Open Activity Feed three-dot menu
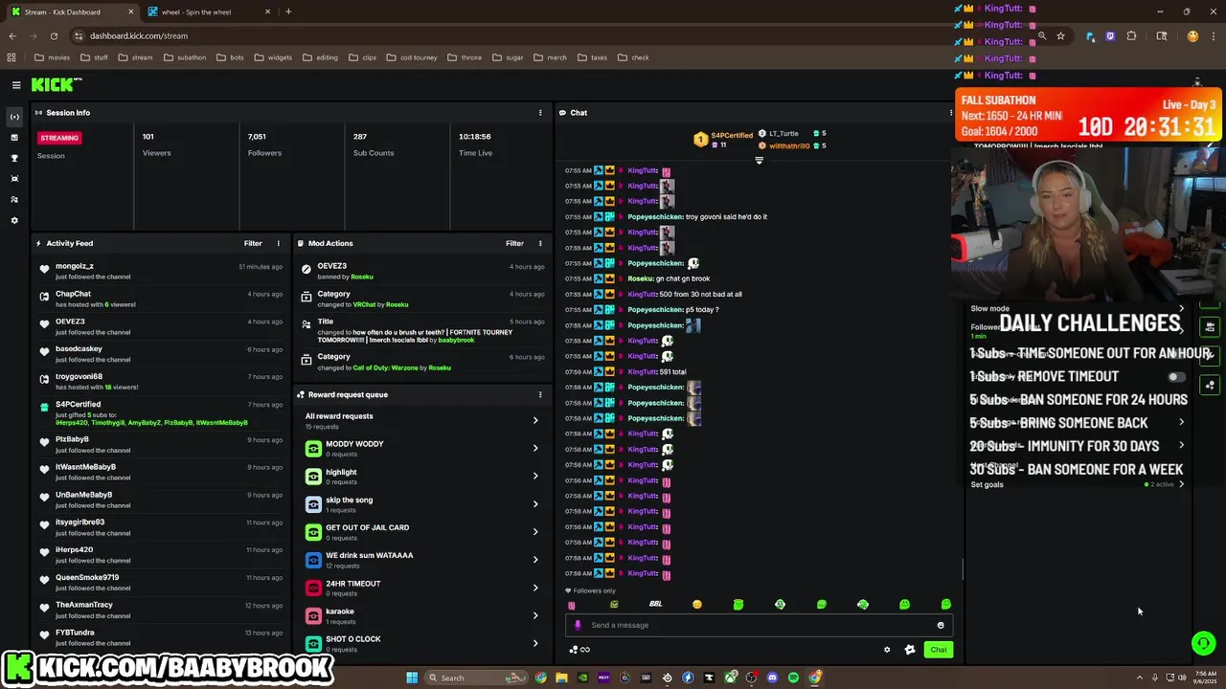Screen dimensions: 1226x689 279,243
